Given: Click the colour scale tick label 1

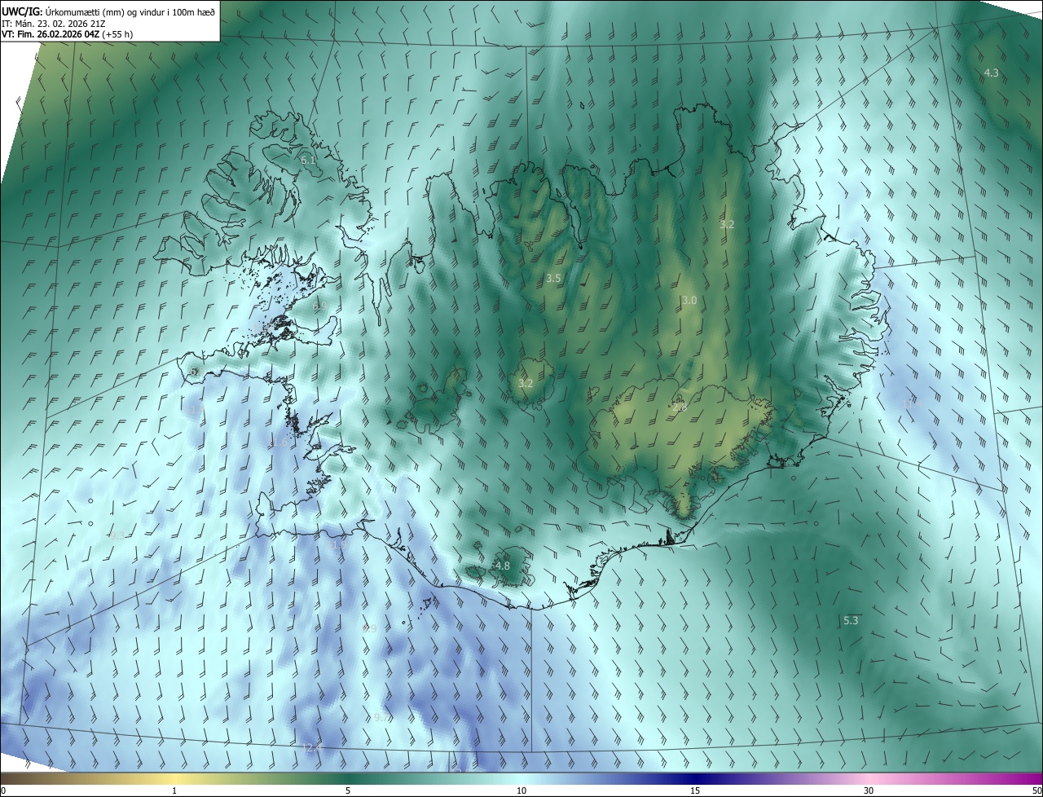Looking at the screenshot, I should [x=174, y=791].
